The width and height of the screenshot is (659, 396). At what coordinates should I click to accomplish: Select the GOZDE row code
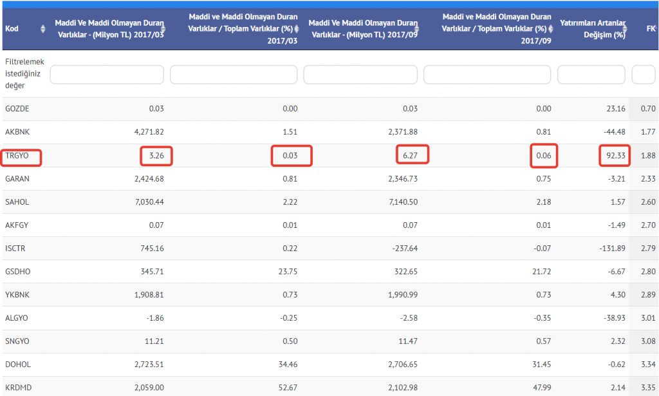[x=17, y=109]
